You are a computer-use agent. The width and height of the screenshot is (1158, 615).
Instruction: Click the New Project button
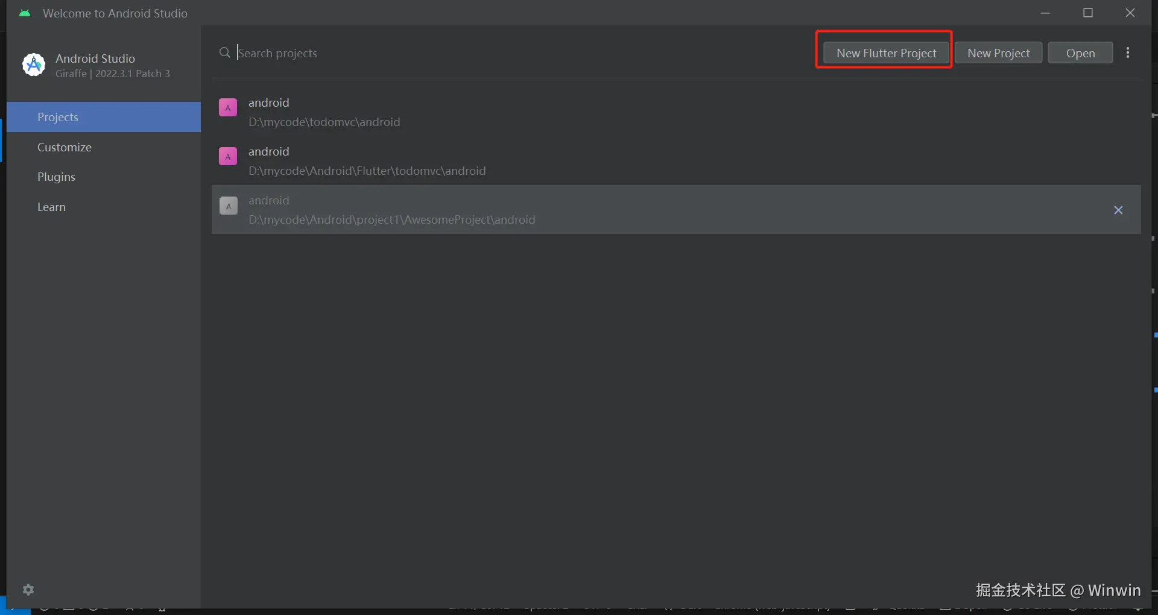click(999, 53)
